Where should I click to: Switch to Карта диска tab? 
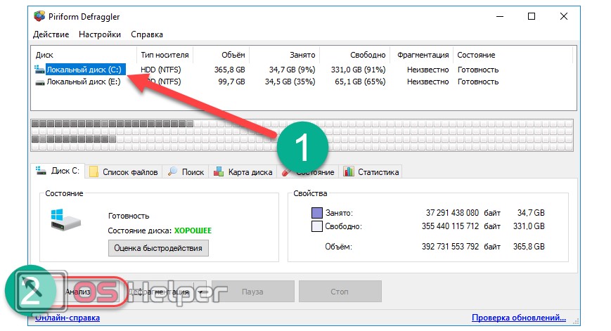coord(243,172)
